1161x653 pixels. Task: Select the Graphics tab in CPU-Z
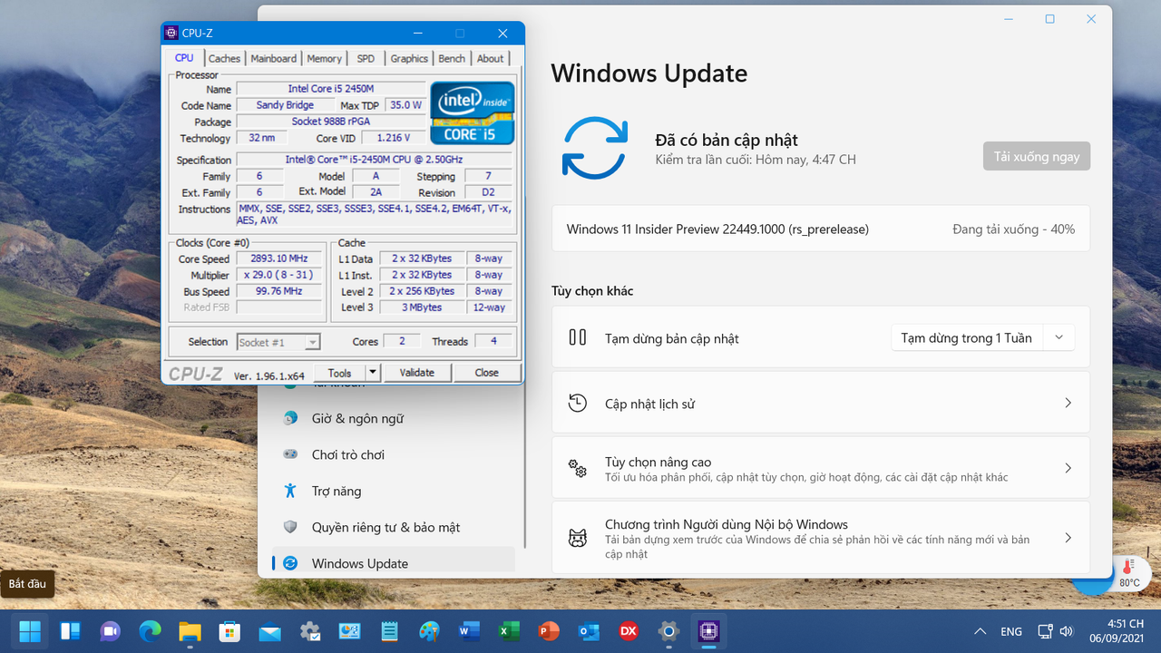(409, 58)
